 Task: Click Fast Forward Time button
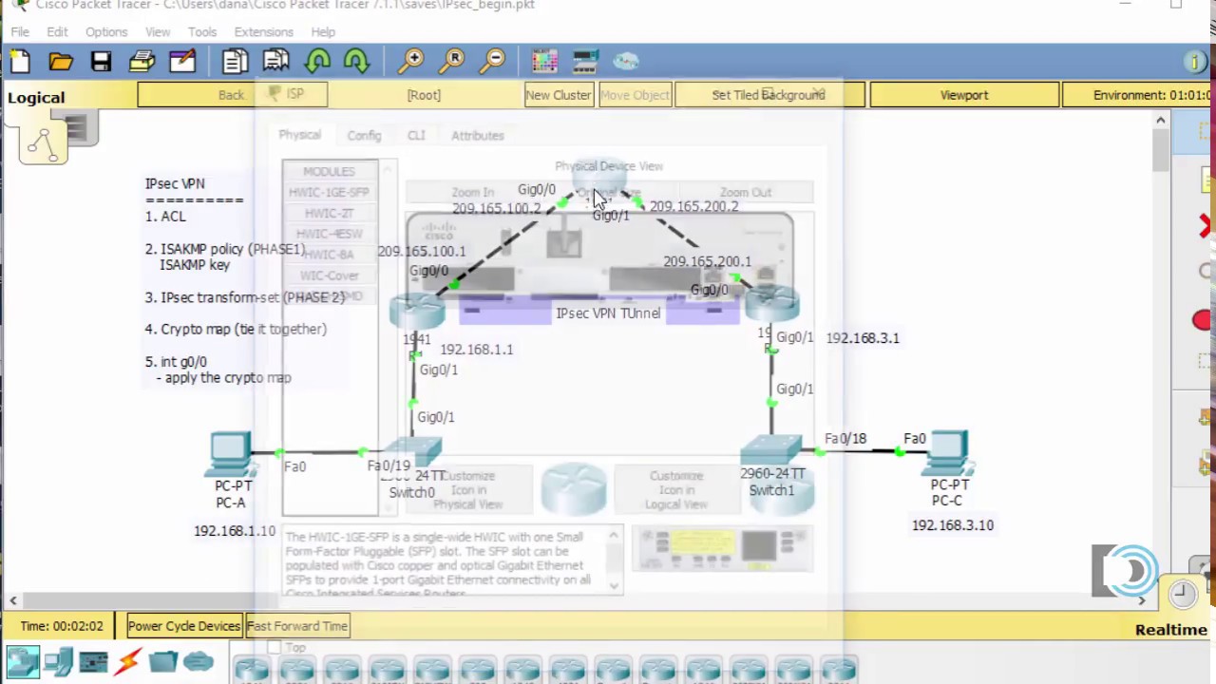click(297, 626)
